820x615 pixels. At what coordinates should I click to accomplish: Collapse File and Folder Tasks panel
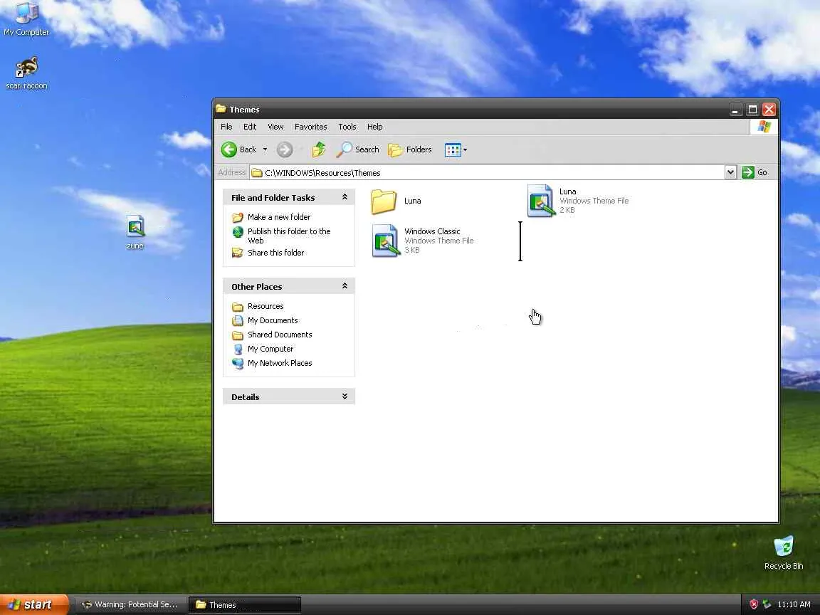click(345, 197)
